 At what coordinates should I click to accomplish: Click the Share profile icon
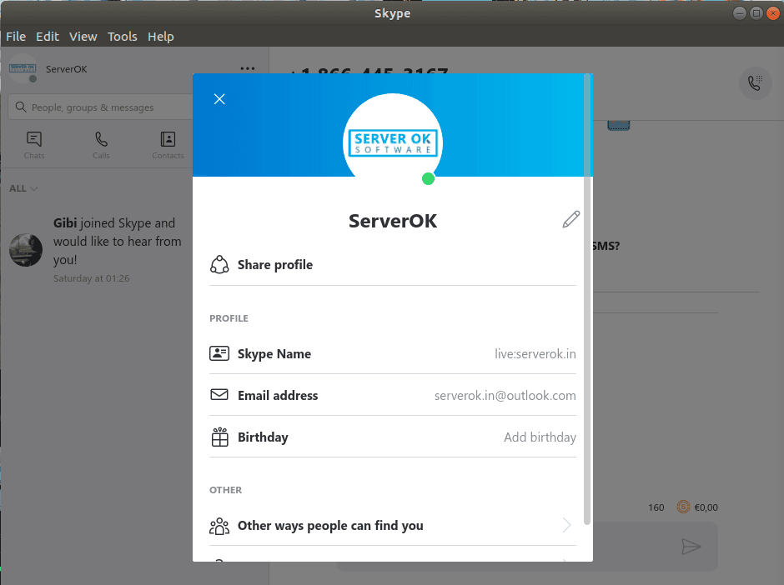[x=219, y=263]
